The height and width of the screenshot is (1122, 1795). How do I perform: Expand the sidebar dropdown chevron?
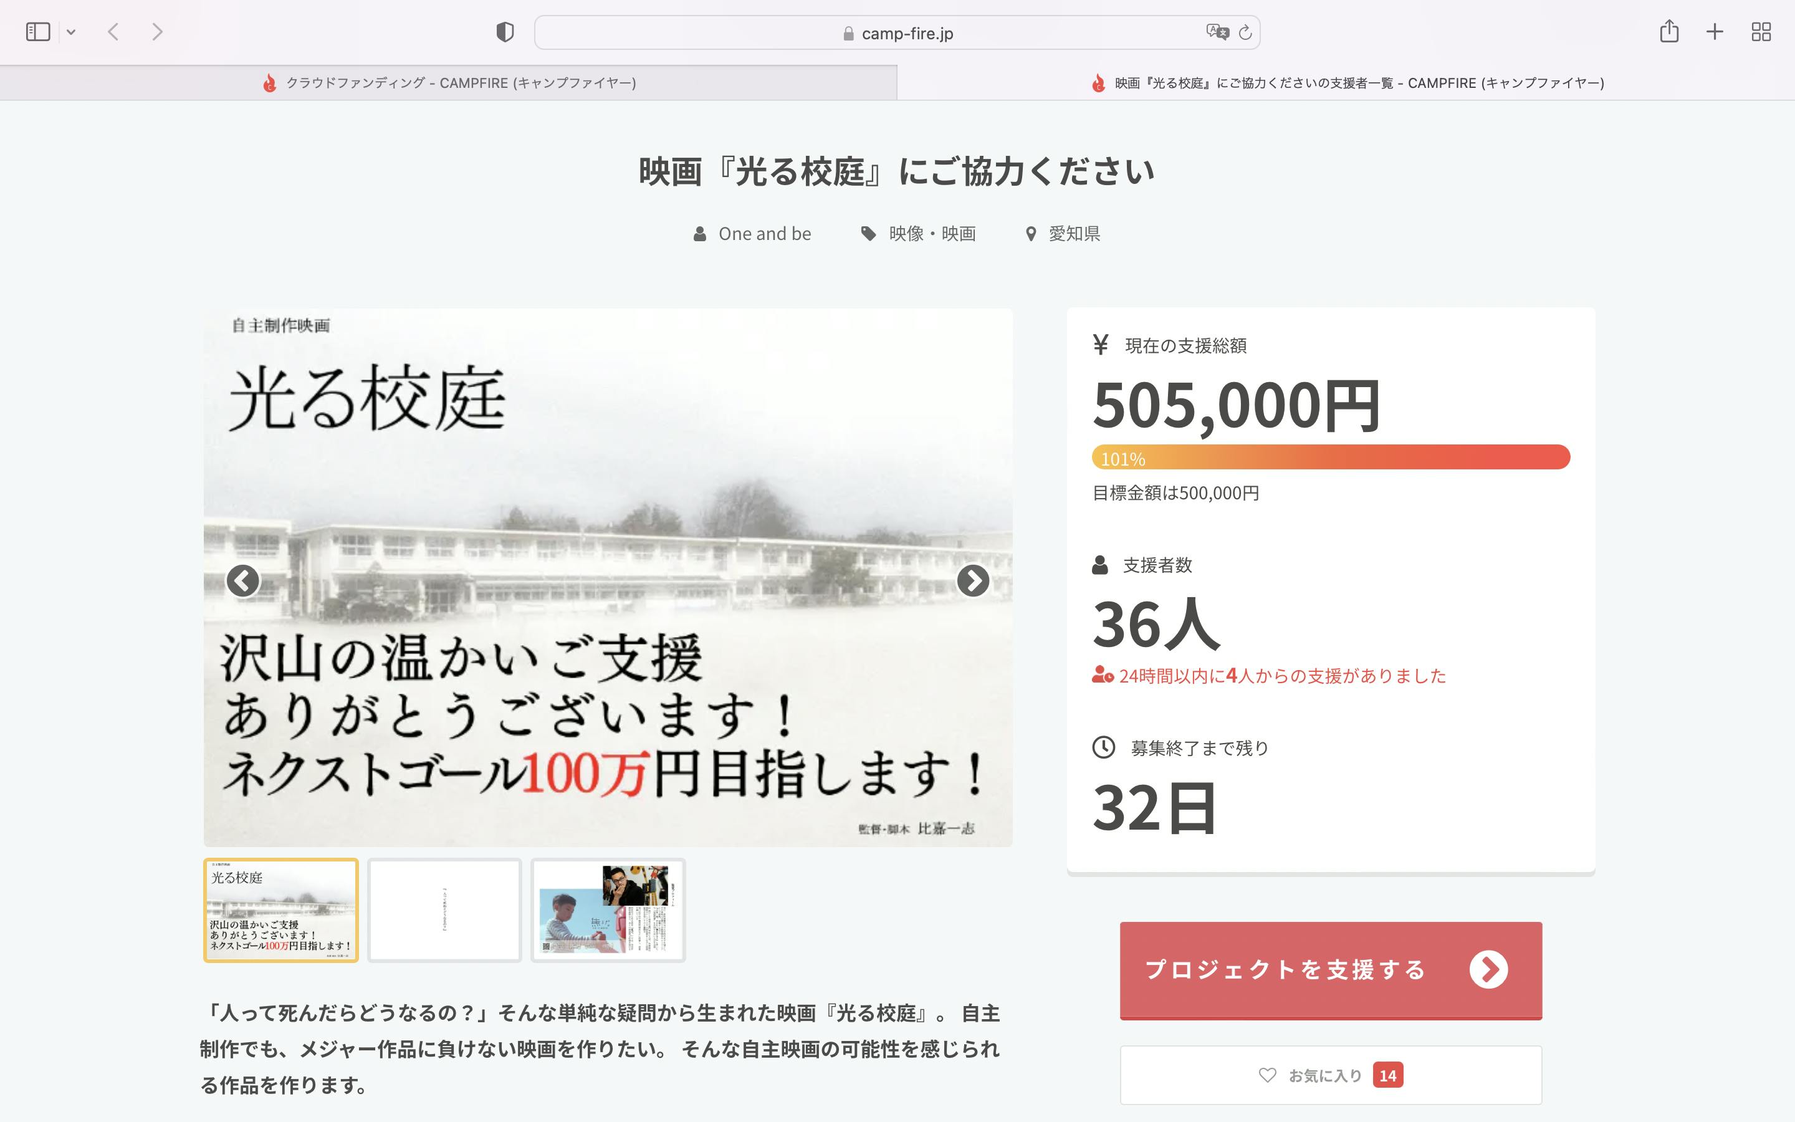point(71,32)
